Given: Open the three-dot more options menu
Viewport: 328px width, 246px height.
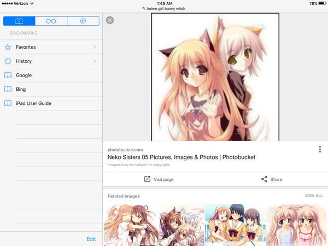Looking at the screenshot, I should coord(320,149).
